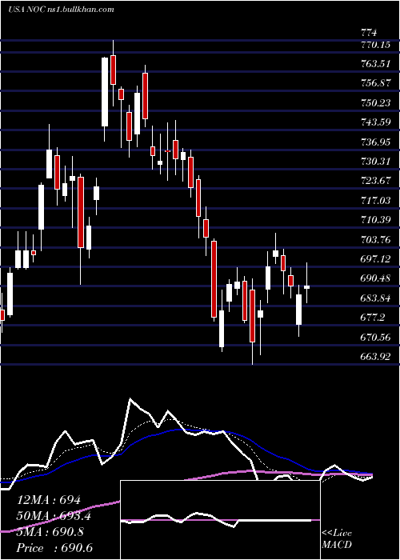Select the 670.56 price level label

click(375, 337)
